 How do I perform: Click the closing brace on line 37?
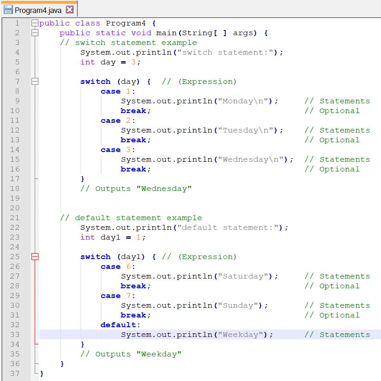point(41,373)
